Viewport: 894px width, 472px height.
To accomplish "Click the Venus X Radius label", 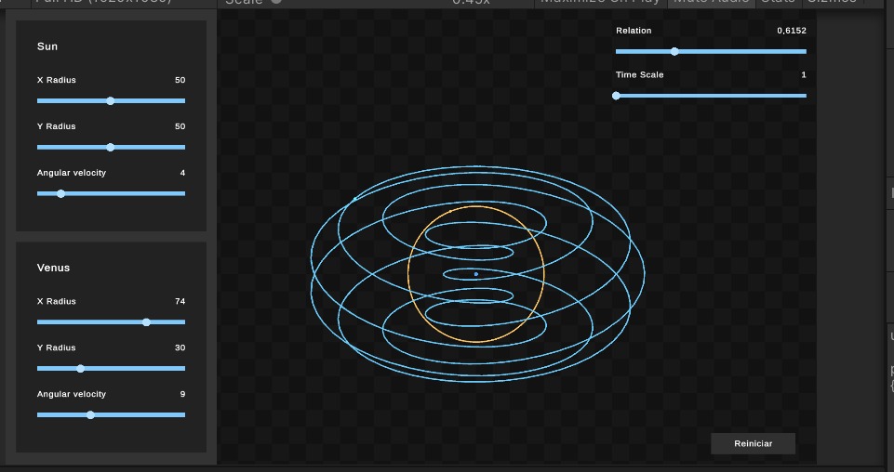I will tap(57, 301).
